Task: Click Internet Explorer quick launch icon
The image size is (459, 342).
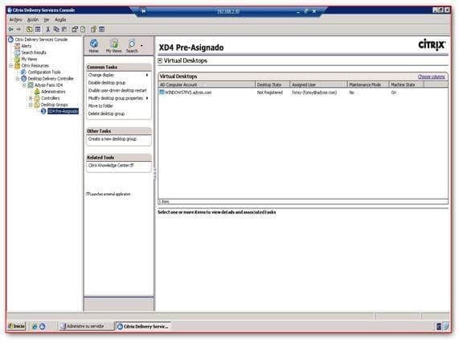Action: (x=35, y=327)
